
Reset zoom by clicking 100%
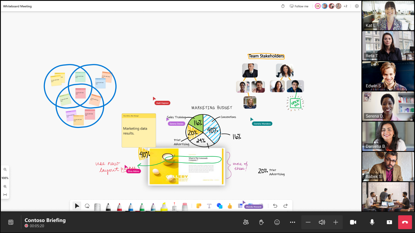click(5, 178)
